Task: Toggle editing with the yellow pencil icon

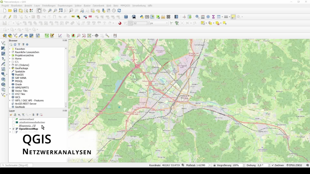Action: 10,17
